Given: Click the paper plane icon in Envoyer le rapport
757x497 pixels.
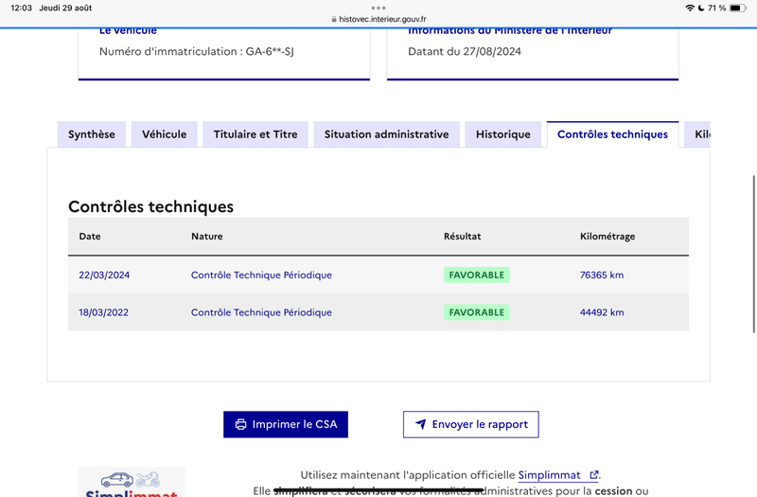Looking at the screenshot, I should coord(420,424).
